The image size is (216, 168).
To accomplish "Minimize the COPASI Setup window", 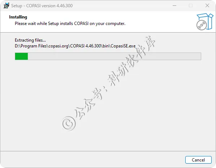I will pos(174,5).
